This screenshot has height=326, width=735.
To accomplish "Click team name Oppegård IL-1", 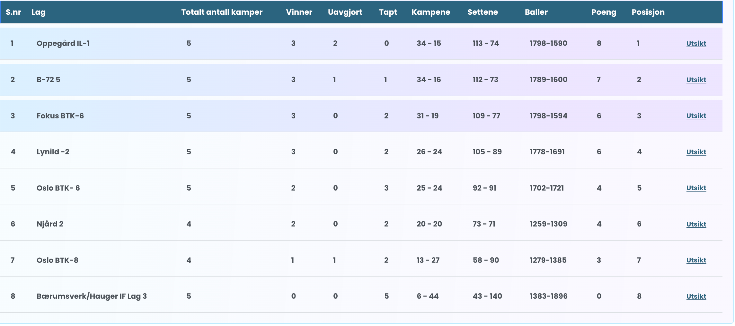I will [63, 43].
